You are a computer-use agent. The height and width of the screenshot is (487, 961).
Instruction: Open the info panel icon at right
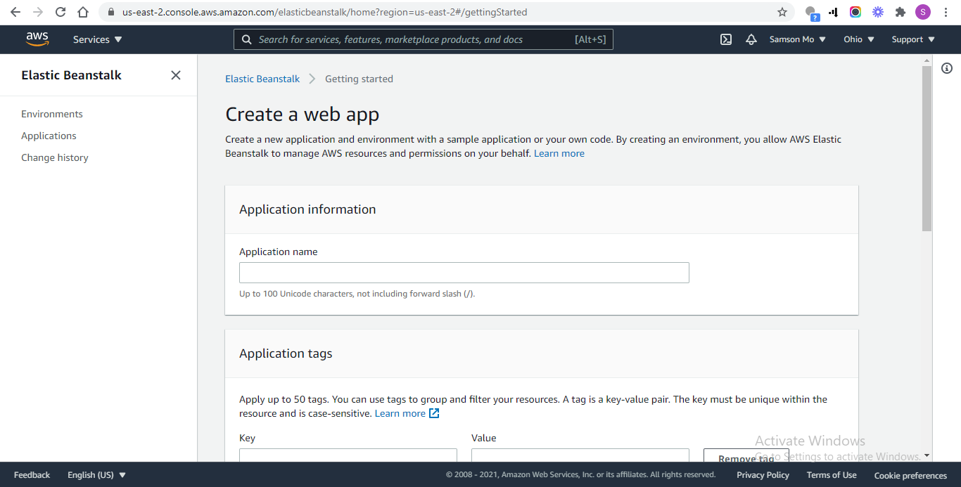coord(947,68)
